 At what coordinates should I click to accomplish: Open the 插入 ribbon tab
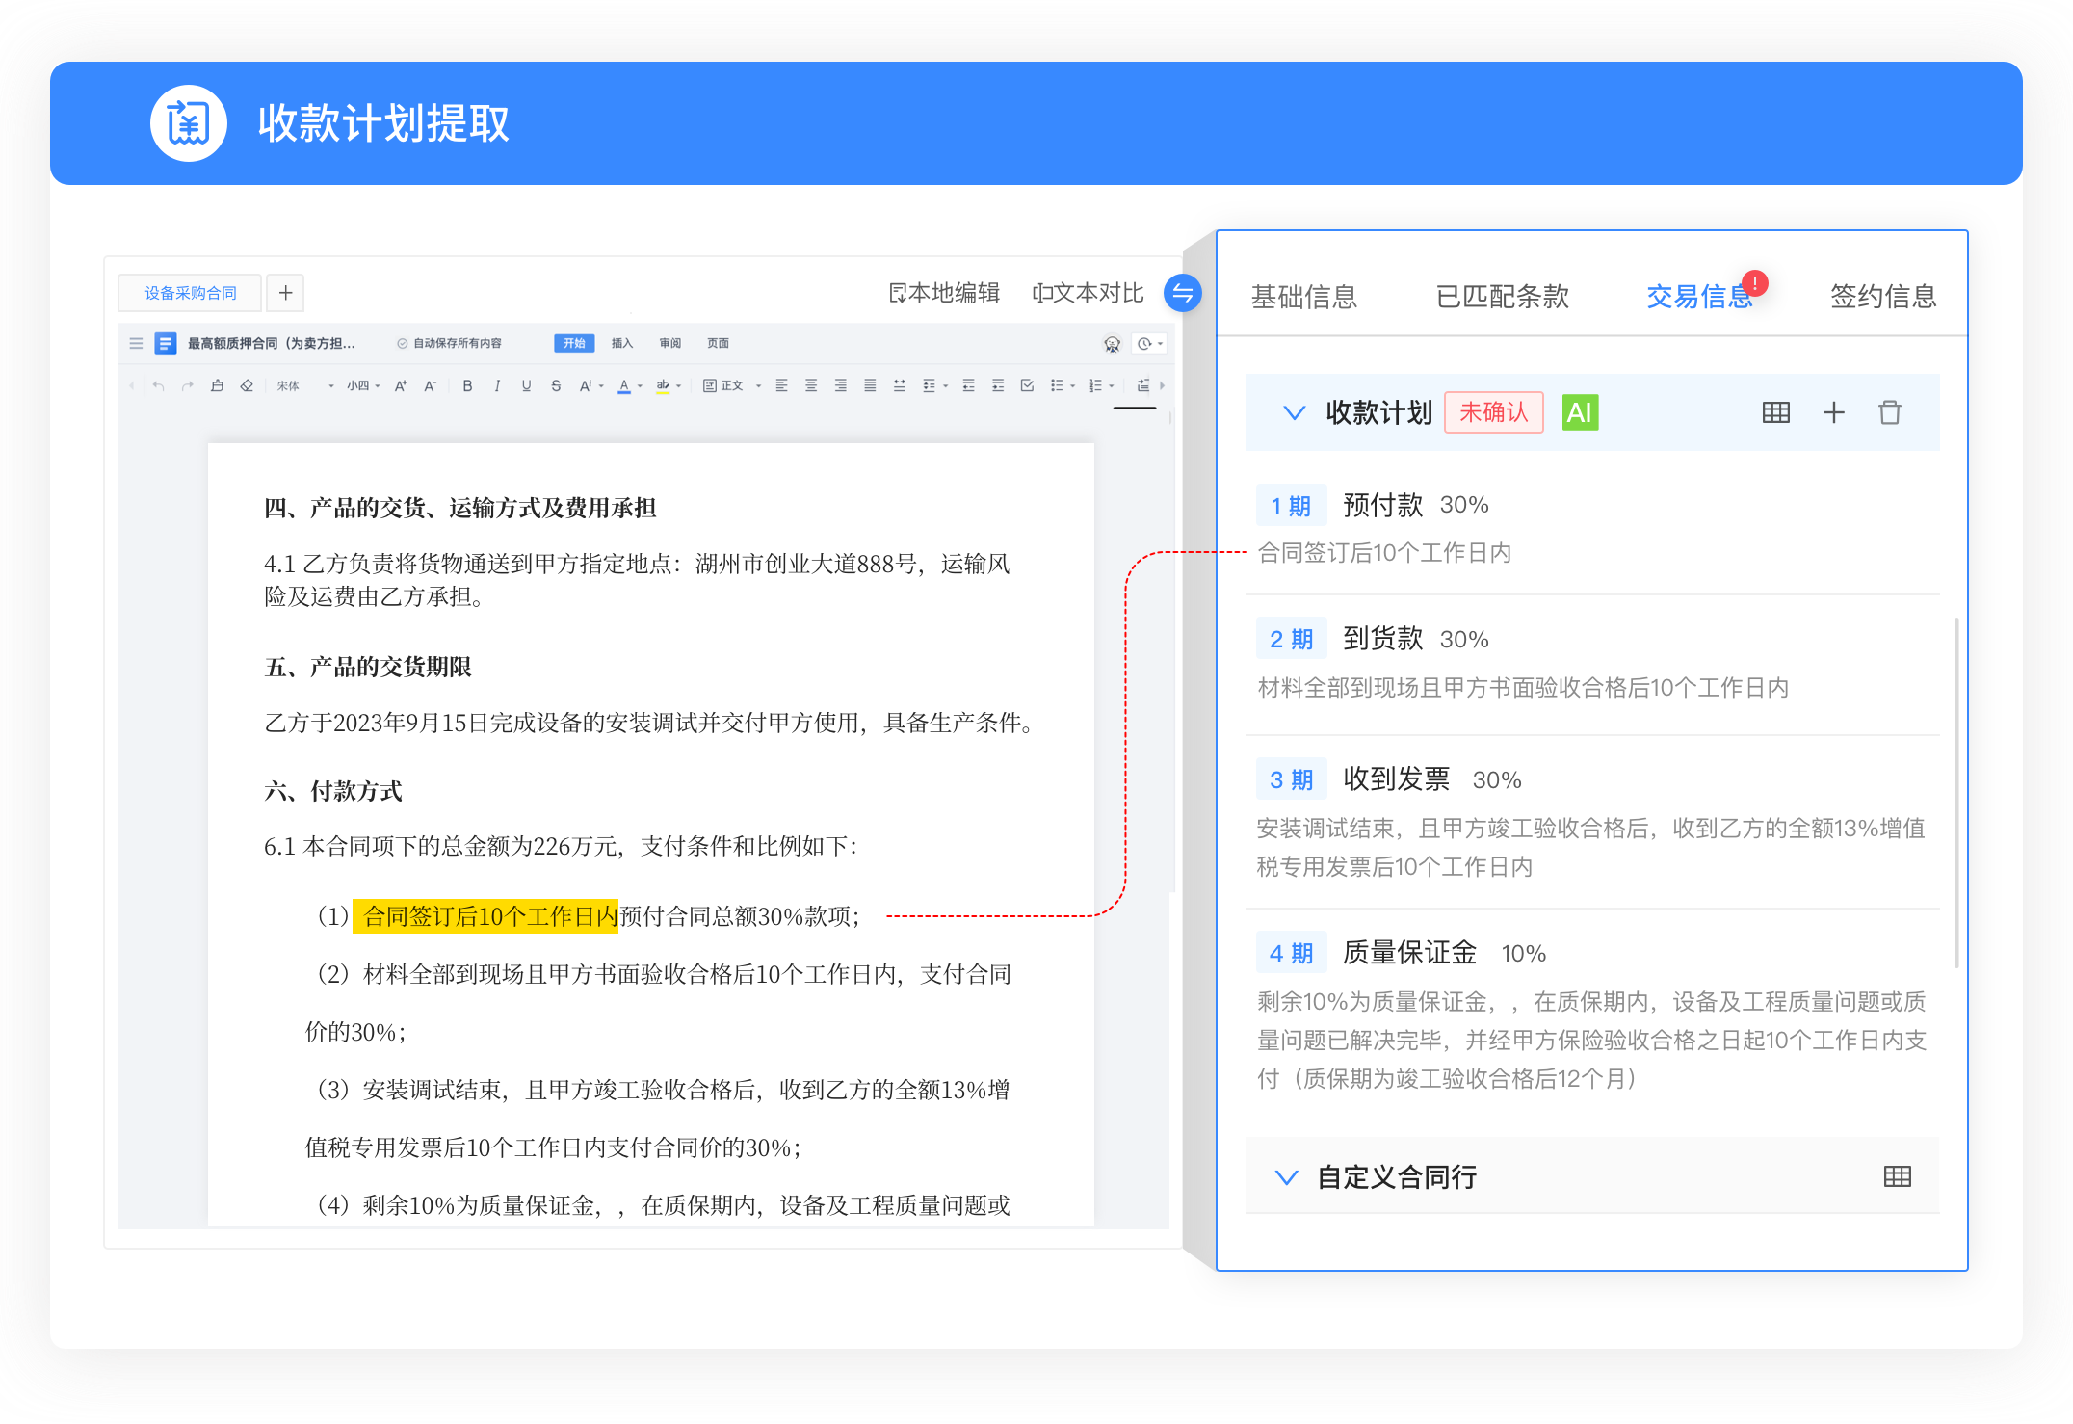pyautogui.click(x=622, y=343)
